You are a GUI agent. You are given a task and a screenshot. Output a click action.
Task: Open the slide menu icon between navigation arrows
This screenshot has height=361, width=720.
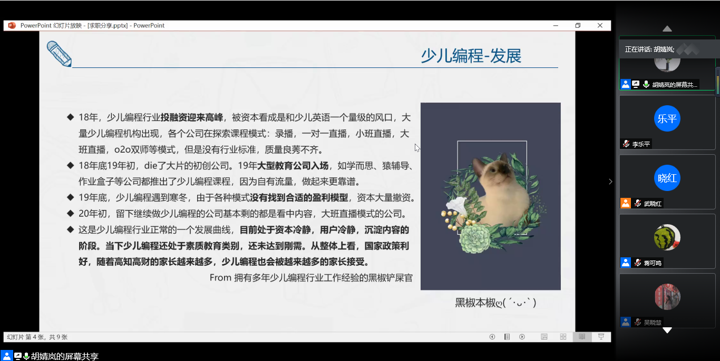pos(507,337)
